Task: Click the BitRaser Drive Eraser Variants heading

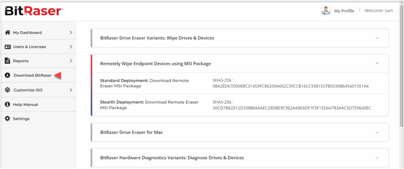Action: pos(157,38)
